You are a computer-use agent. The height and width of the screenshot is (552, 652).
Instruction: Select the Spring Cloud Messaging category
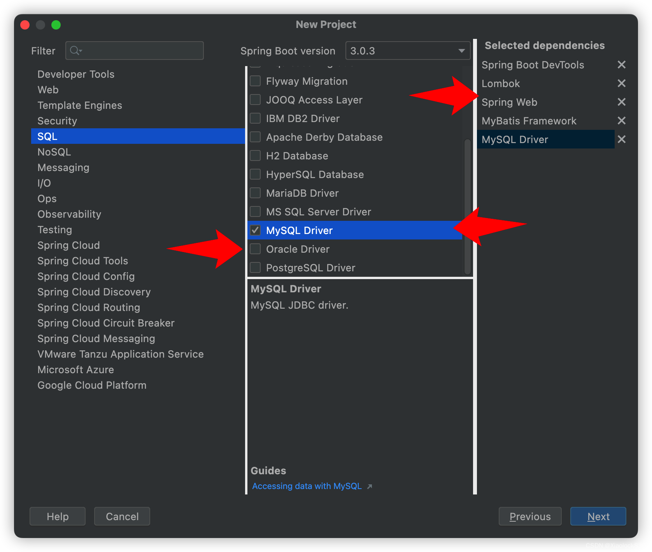tap(138, 338)
